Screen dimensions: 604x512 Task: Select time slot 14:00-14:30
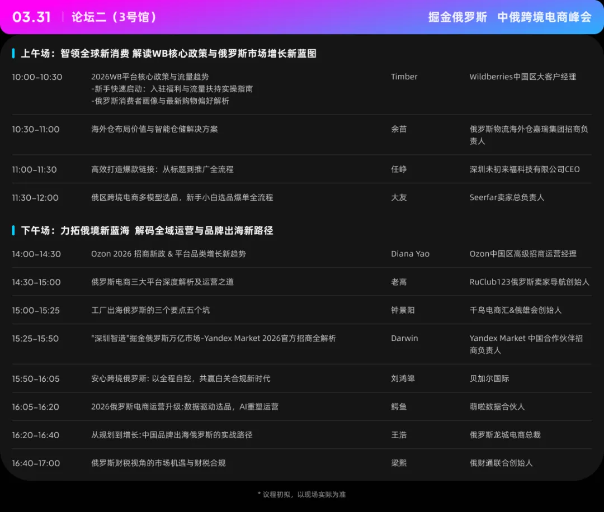coord(36,254)
